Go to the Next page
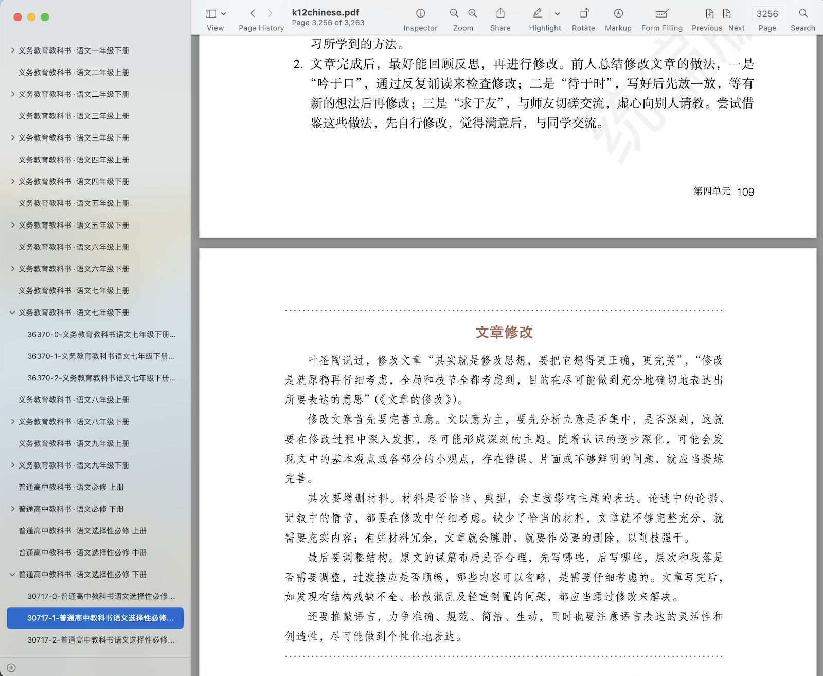 click(727, 14)
